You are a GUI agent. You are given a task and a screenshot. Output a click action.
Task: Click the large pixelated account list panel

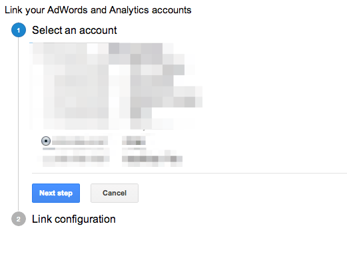pos(116,86)
